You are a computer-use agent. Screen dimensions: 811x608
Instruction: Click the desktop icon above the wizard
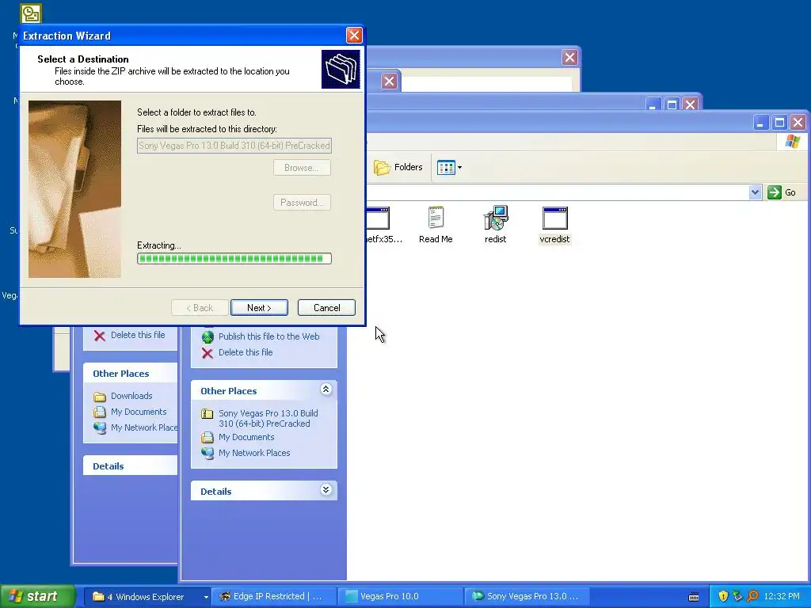pos(31,13)
